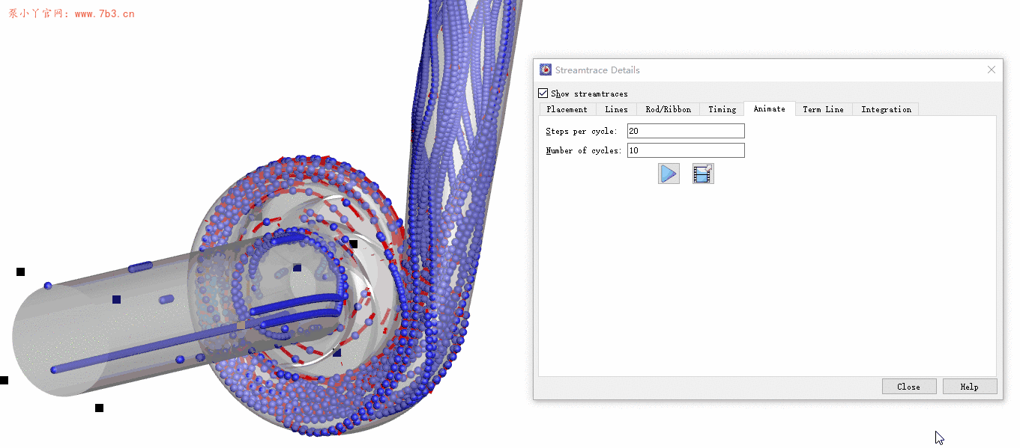Click black handle on the volute's upper edge

(354, 244)
